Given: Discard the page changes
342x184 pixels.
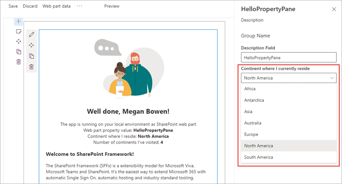Looking at the screenshot, I should [x=30, y=6].
